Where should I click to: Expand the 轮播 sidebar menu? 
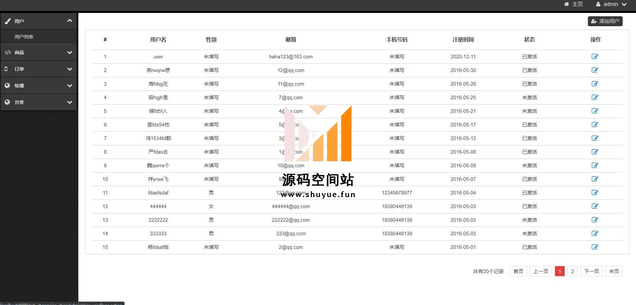point(38,86)
